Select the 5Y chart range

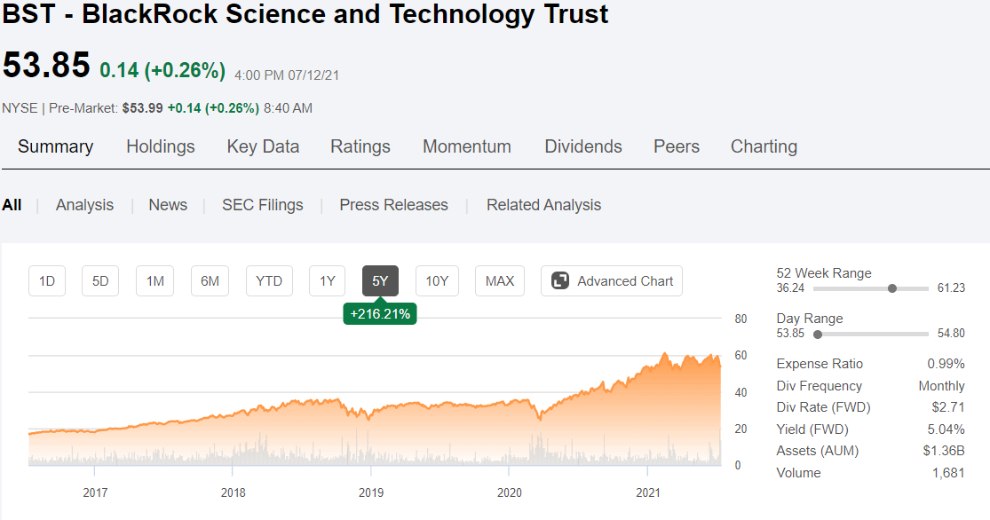[380, 280]
